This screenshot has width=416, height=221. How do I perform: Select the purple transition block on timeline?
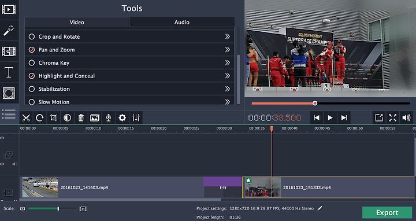(222, 182)
